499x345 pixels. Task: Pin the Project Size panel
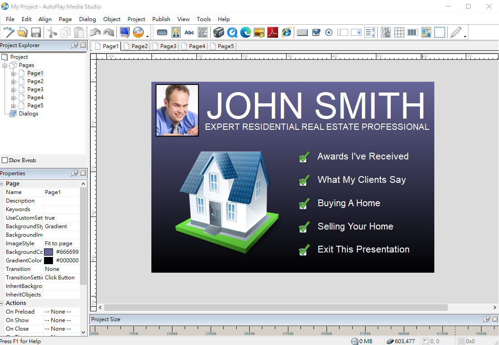click(486, 319)
